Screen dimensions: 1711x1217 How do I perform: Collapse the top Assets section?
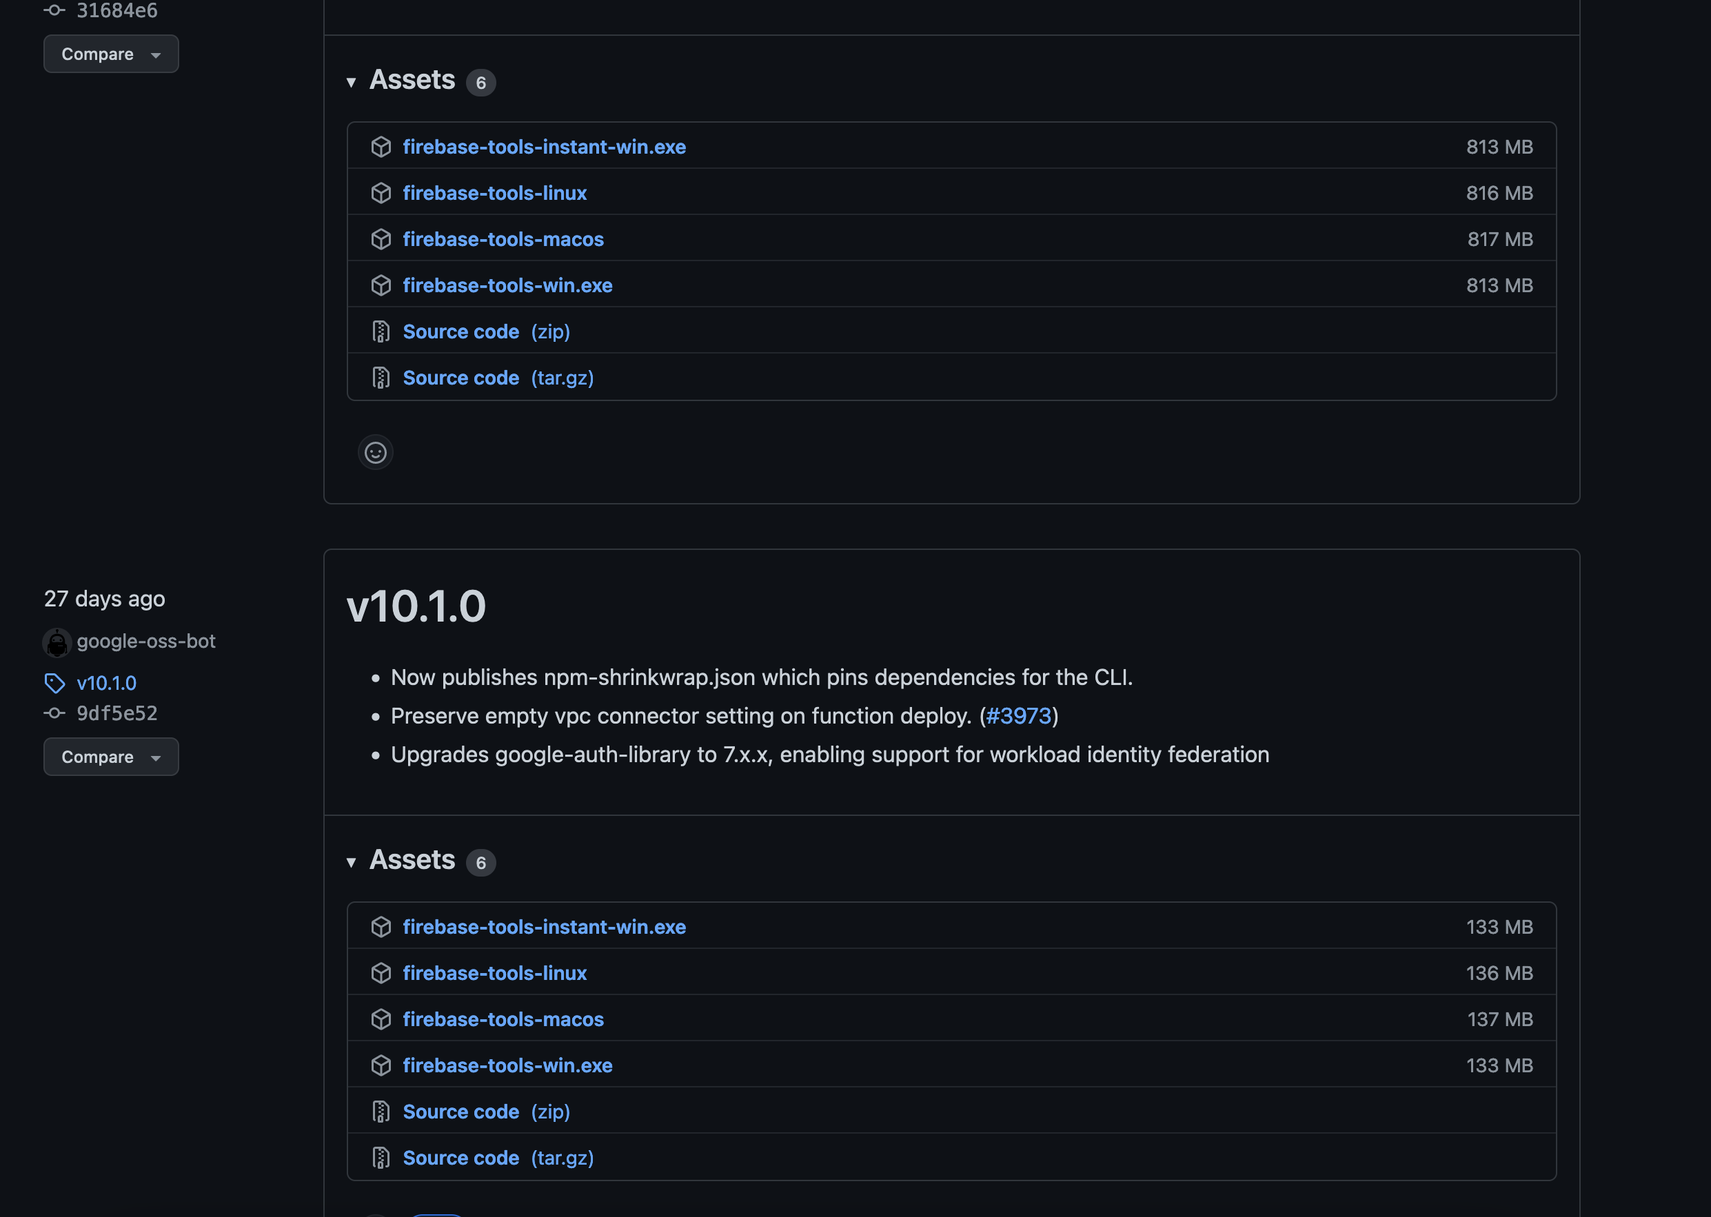(x=352, y=83)
